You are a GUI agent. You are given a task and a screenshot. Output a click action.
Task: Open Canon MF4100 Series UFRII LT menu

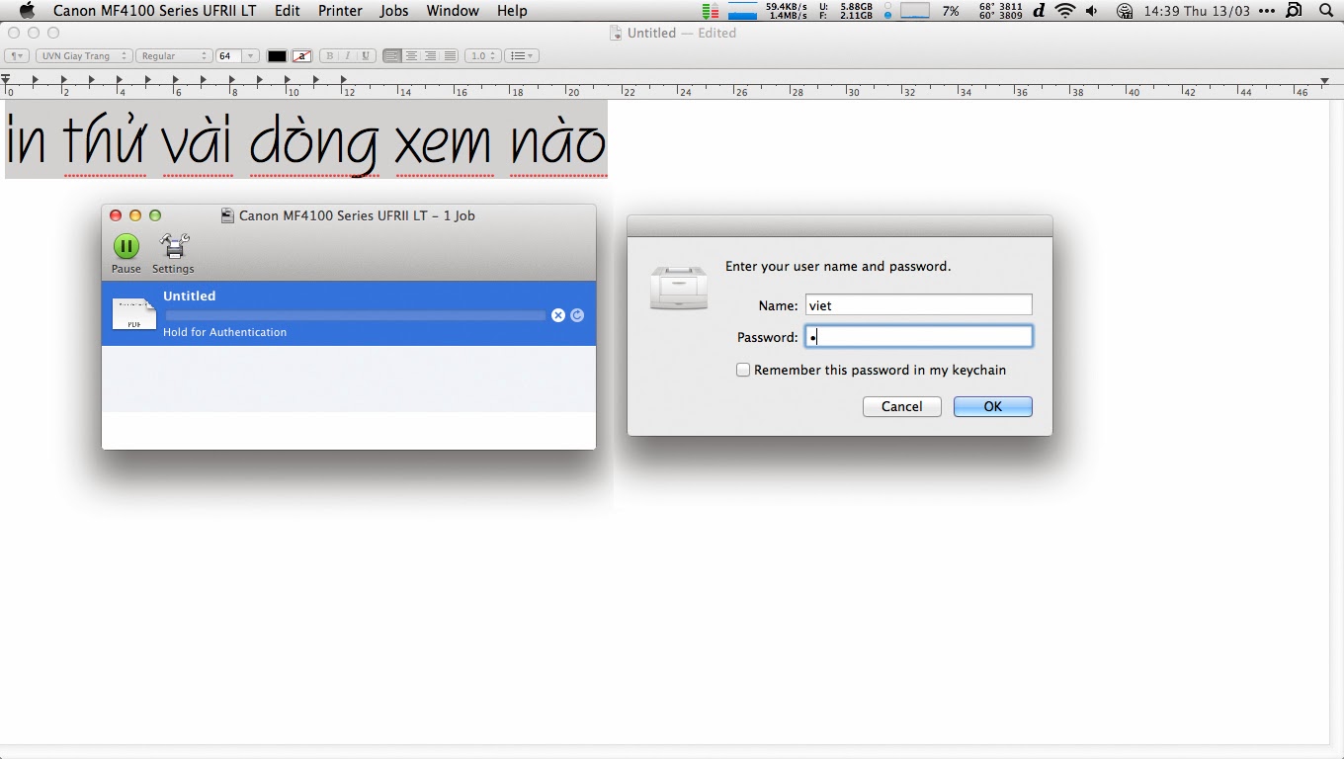(x=155, y=11)
